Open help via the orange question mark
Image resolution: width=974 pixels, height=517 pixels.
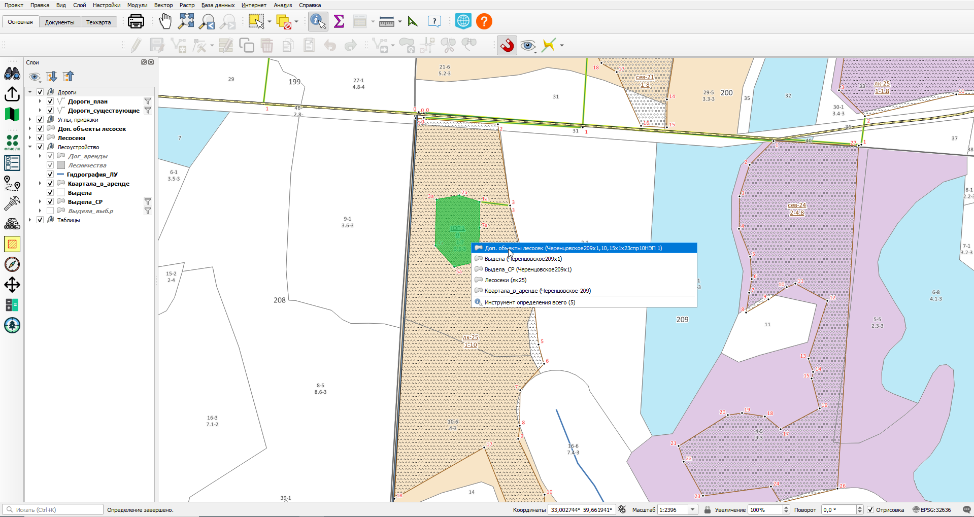click(x=484, y=21)
